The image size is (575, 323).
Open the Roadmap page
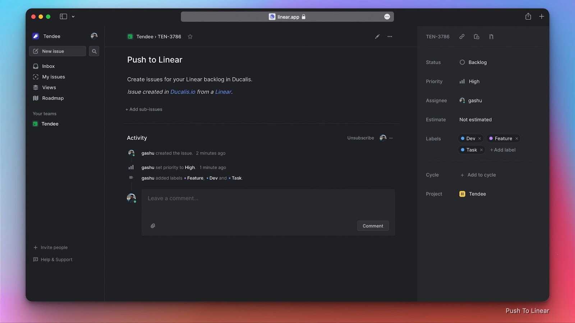tap(53, 98)
